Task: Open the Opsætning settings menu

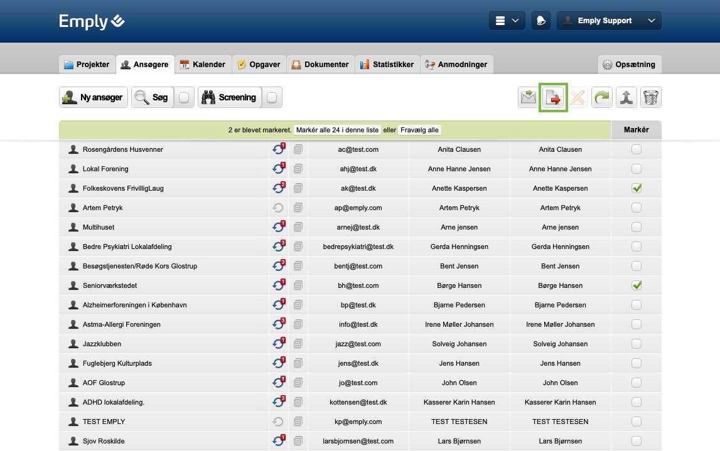Action: [630, 64]
